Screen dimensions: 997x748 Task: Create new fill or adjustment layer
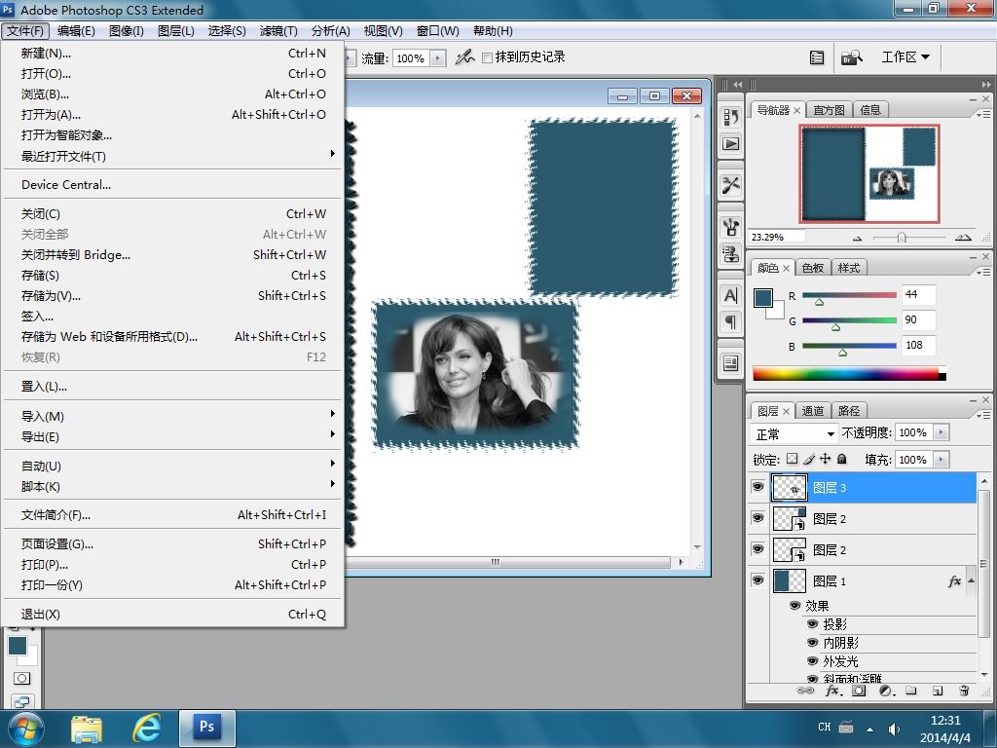(x=887, y=691)
